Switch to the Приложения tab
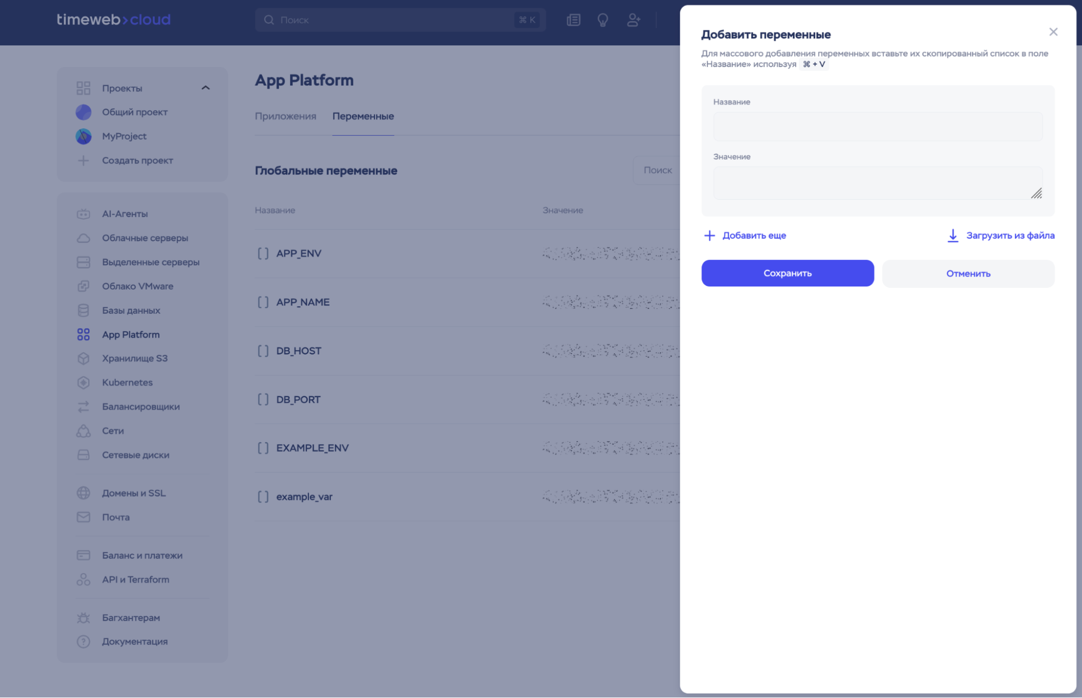The image size is (1082, 698). point(285,116)
